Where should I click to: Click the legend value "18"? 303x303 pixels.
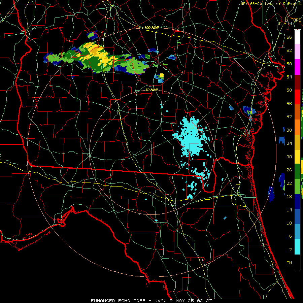point(289,197)
